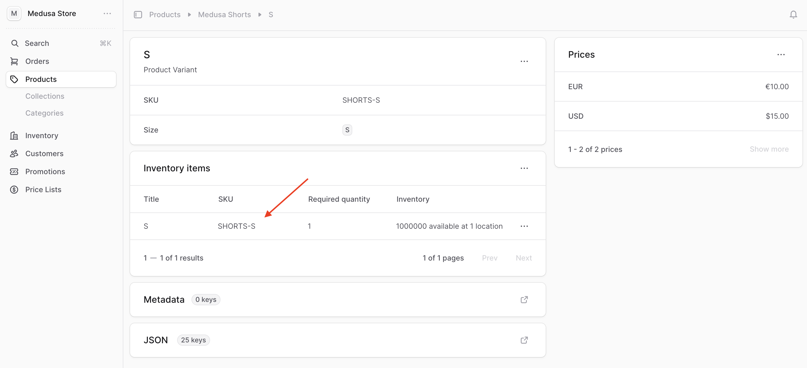Open SHORTS-S inventory row actions menu
The height and width of the screenshot is (368, 807).
point(524,226)
